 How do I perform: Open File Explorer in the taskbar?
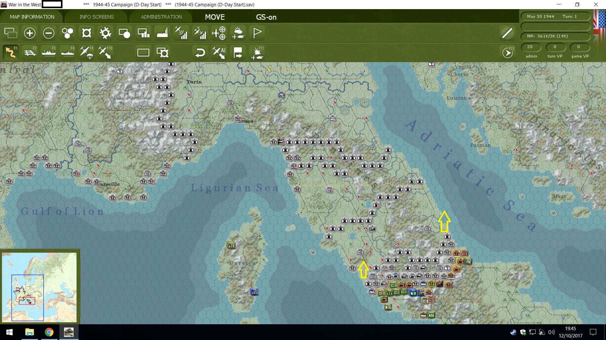pos(29,332)
